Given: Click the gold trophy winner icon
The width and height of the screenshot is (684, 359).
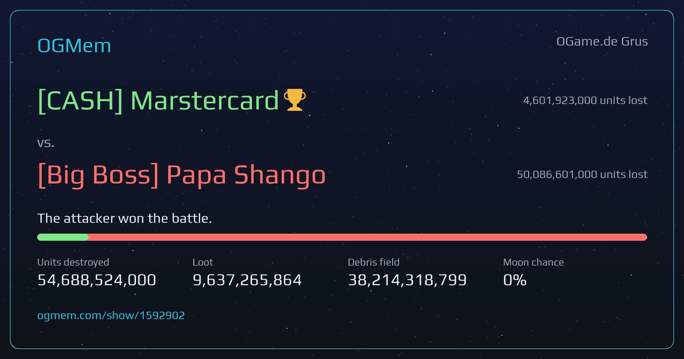Looking at the screenshot, I should 295,100.
